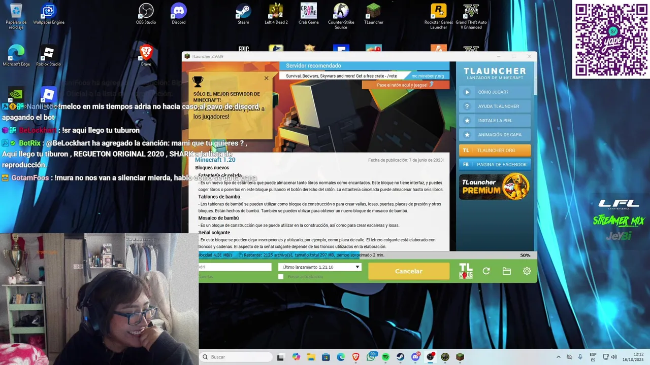Open Ayuda TLauncher sidebar entry
Image resolution: width=650 pixels, height=365 pixels.
pyautogui.click(x=495, y=106)
